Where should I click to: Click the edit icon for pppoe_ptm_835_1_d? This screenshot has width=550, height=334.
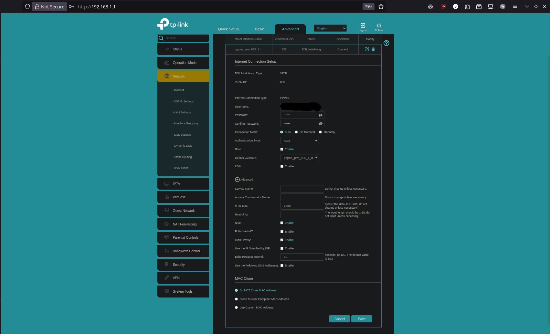point(366,49)
